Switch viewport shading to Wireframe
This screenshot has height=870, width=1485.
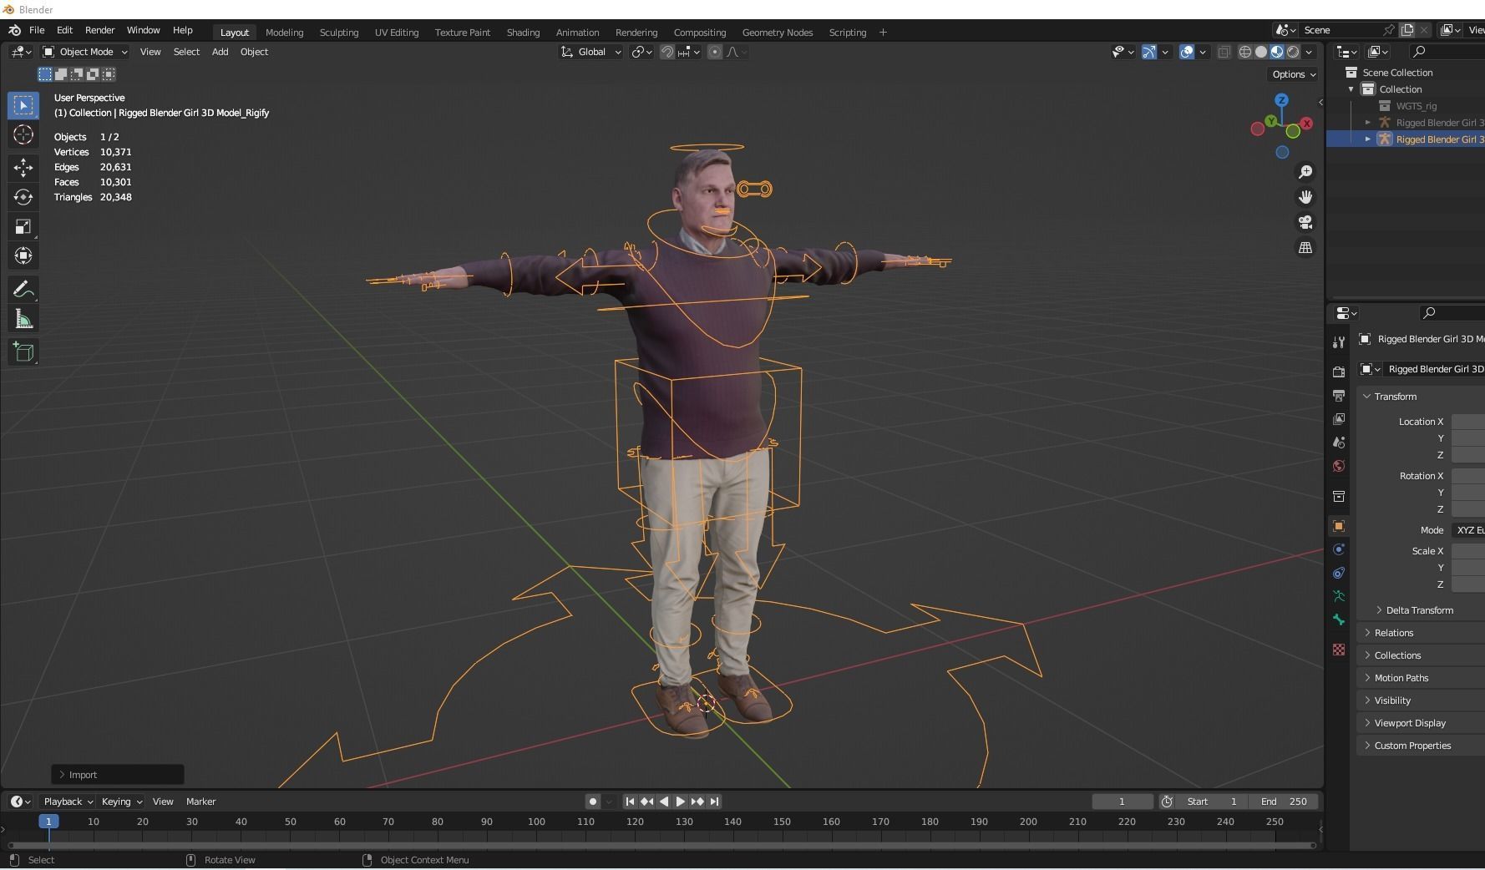(x=1244, y=52)
